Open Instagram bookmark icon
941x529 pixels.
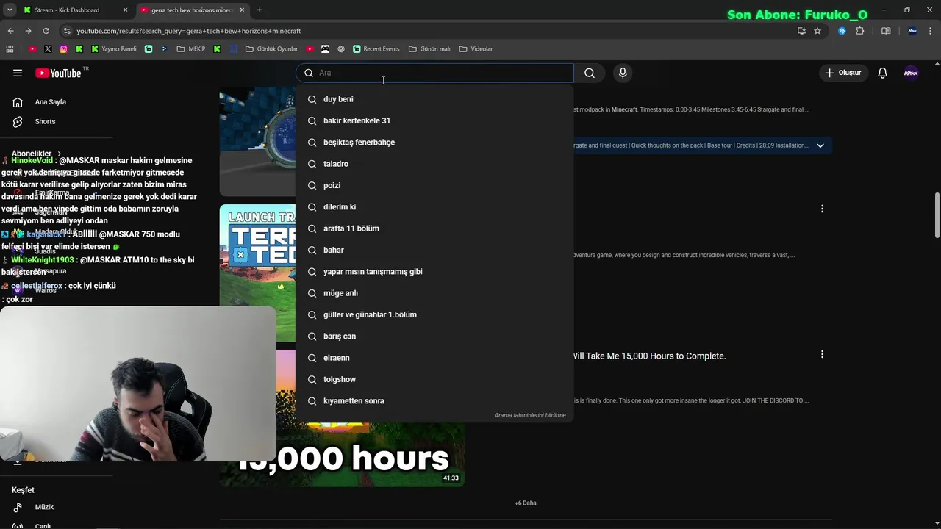pos(64,49)
